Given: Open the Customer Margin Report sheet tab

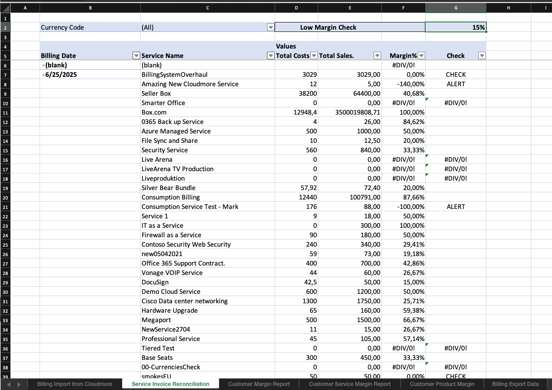Looking at the screenshot, I should [259, 384].
